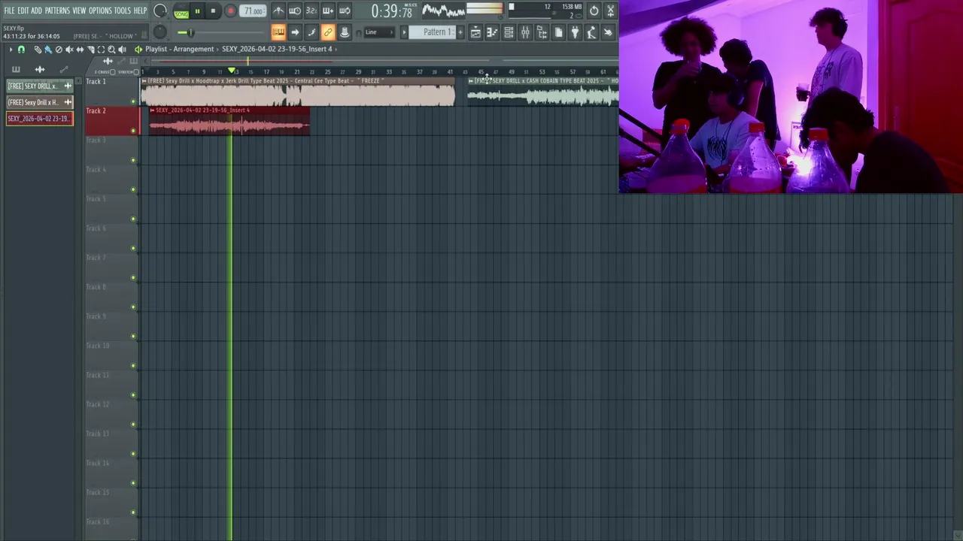Image resolution: width=963 pixels, height=541 pixels.
Task: Open the ADD menu
Action: click(36, 11)
